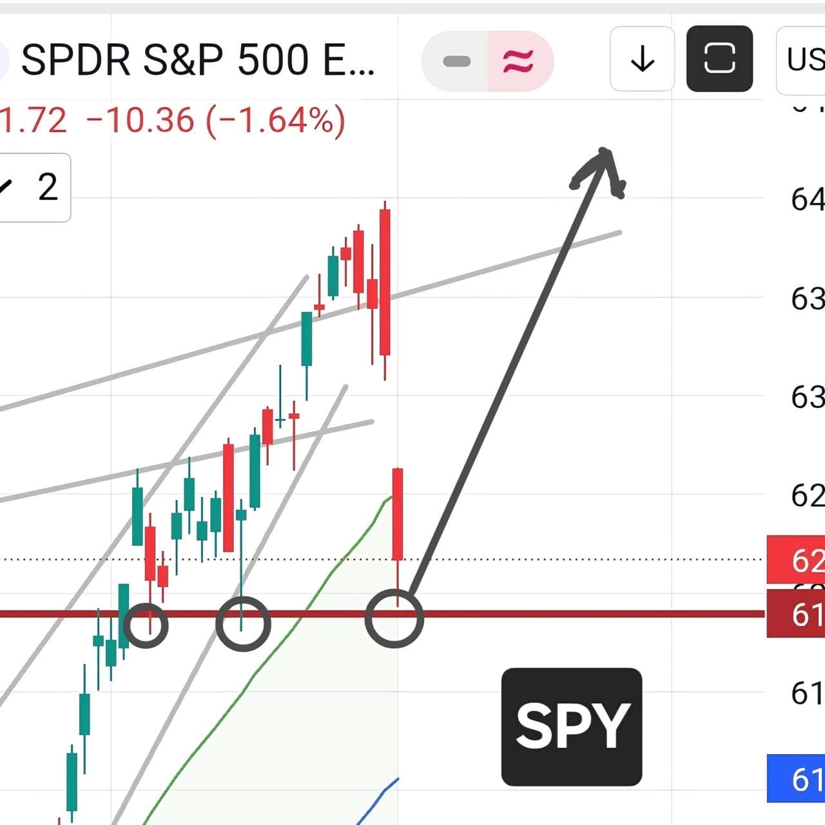Select the dark red horizontal line price tag
This screenshot has height=825, width=825.
(796, 614)
